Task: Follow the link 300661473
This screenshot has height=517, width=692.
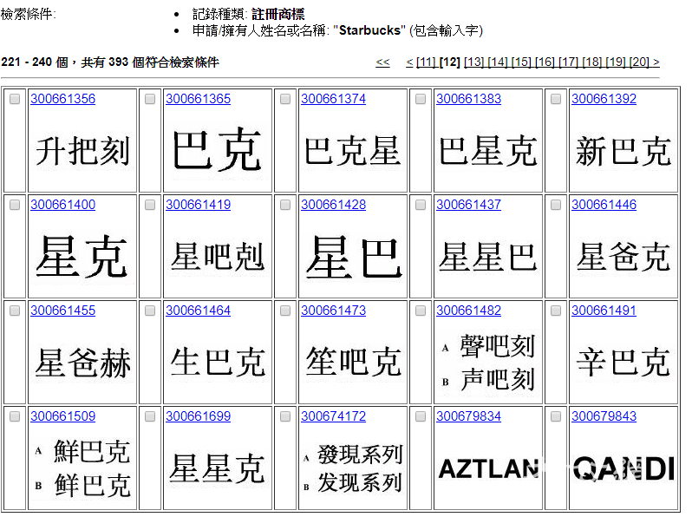Action: pos(333,311)
